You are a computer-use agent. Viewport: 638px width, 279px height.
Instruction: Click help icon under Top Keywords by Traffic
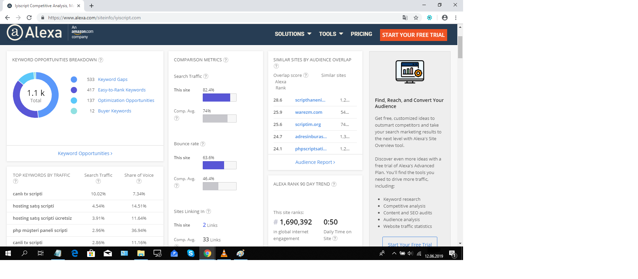[x=16, y=181]
